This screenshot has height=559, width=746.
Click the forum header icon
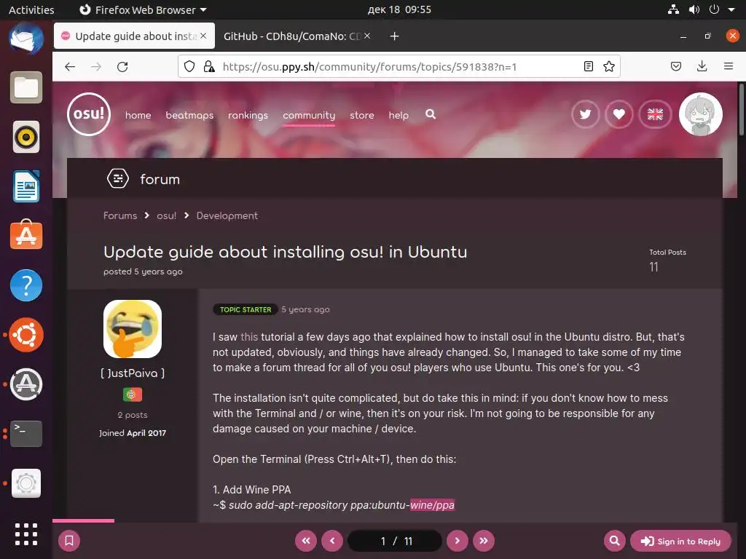click(x=118, y=179)
